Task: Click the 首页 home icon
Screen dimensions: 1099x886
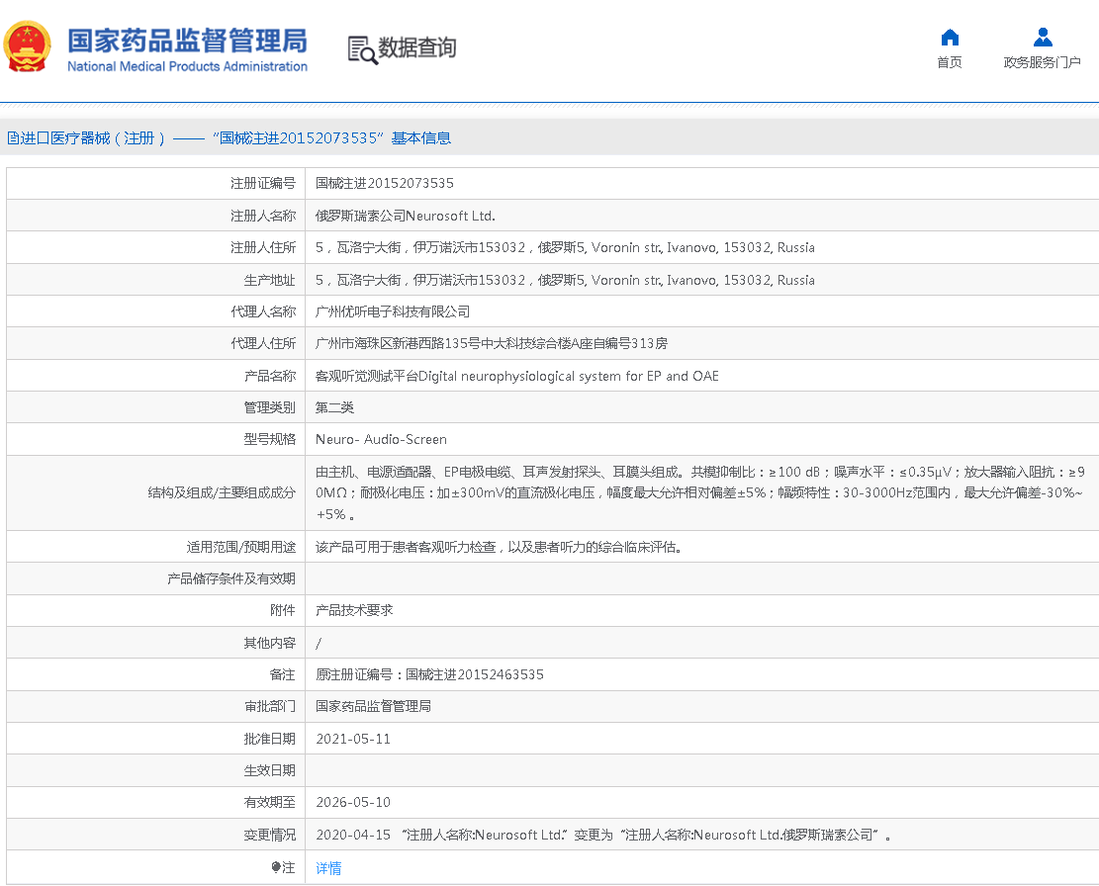Action: click(x=949, y=37)
